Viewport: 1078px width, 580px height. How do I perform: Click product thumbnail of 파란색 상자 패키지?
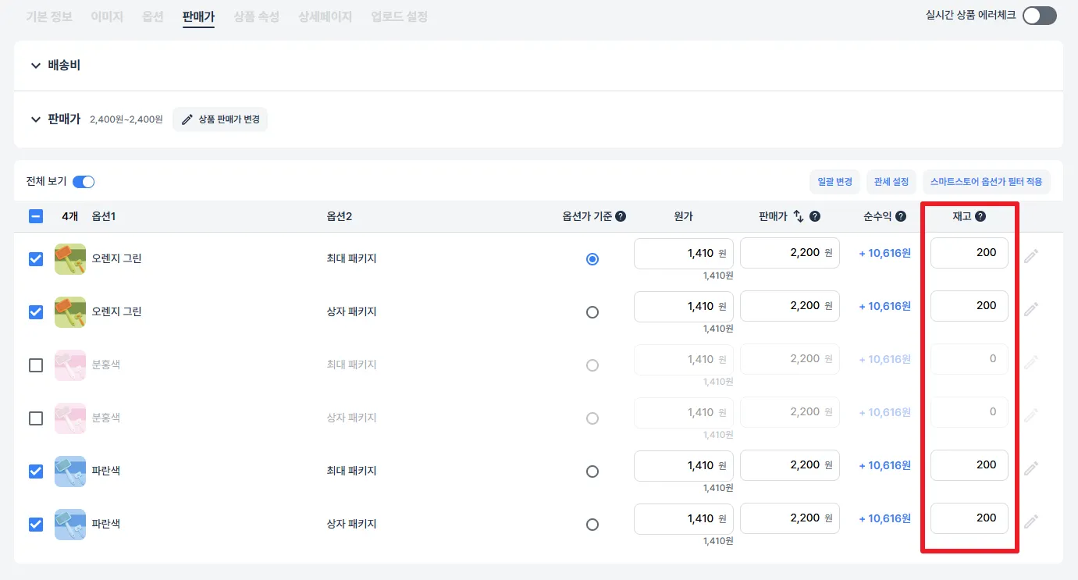click(x=70, y=525)
